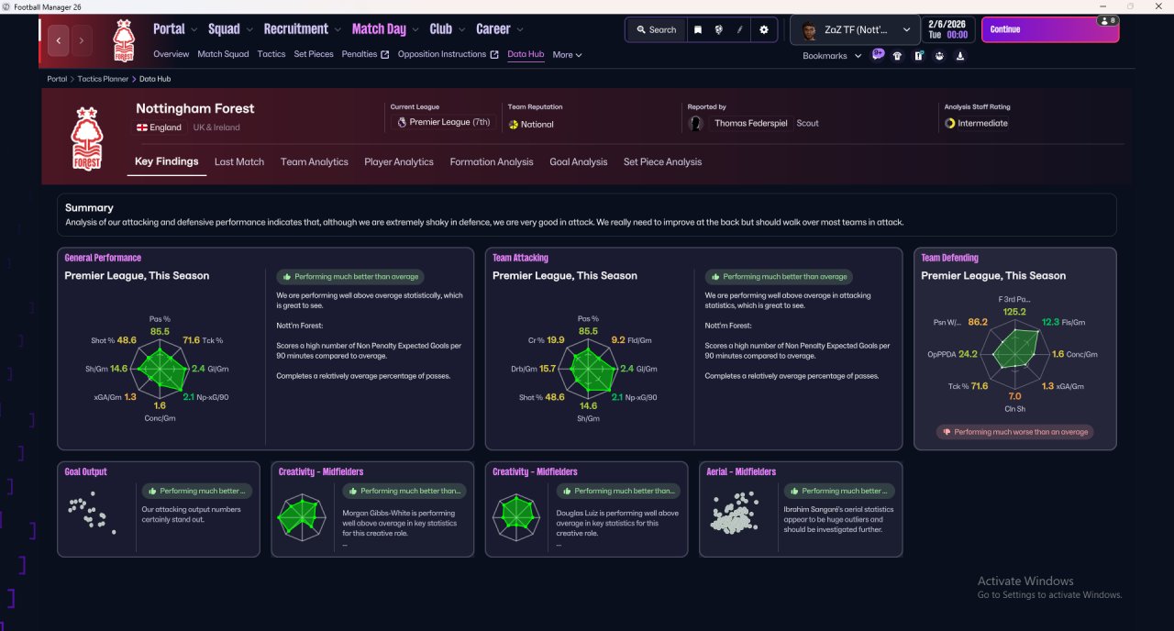Open the Formation Analysis tab
This screenshot has width=1174, height=631.
coord(492,161)
